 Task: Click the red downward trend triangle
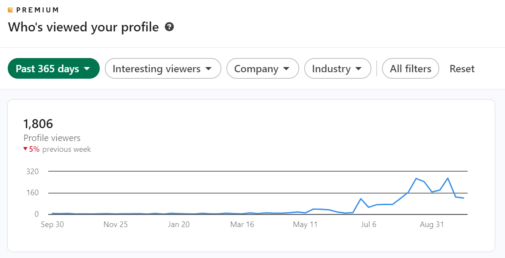(x=25, y=149)
